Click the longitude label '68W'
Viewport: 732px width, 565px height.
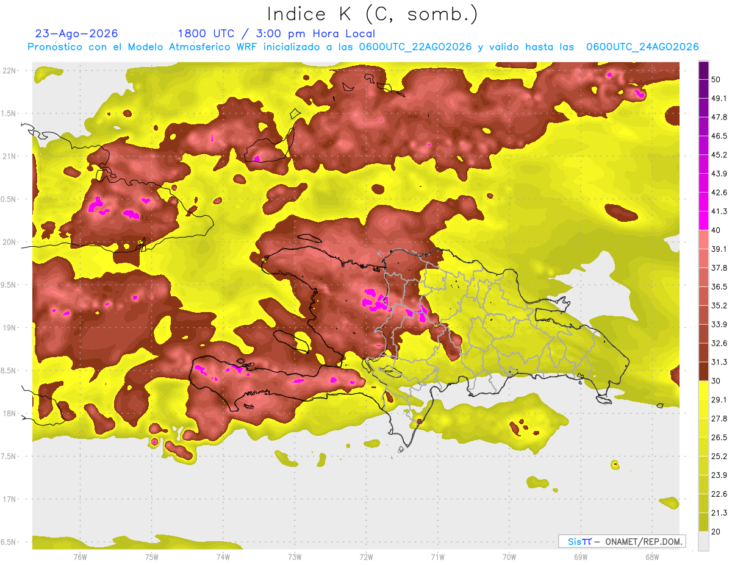[651, 557]
